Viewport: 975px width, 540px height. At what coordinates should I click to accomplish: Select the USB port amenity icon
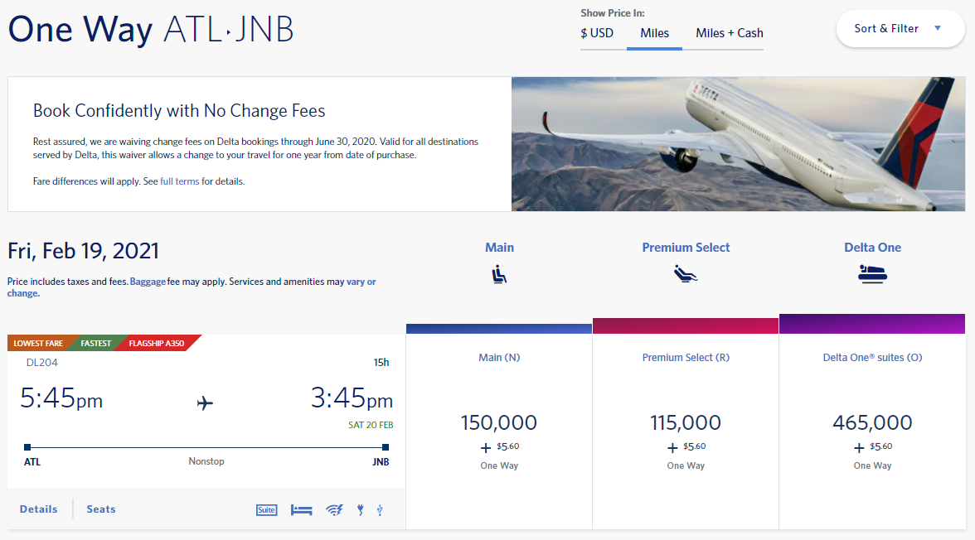[x=380, y=509]
